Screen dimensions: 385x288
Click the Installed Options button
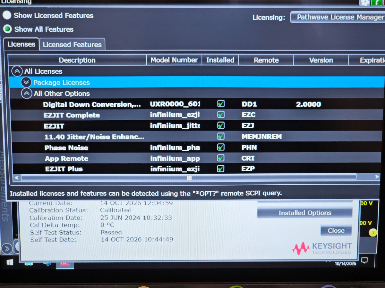coord(305,213)
